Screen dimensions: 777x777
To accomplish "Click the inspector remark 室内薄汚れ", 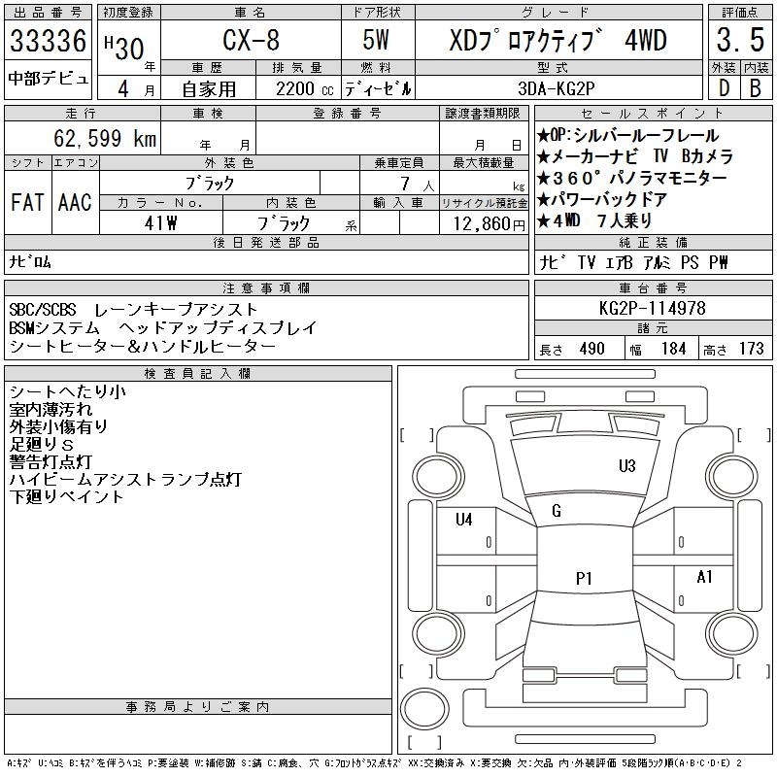I will (x=51, y=409).
